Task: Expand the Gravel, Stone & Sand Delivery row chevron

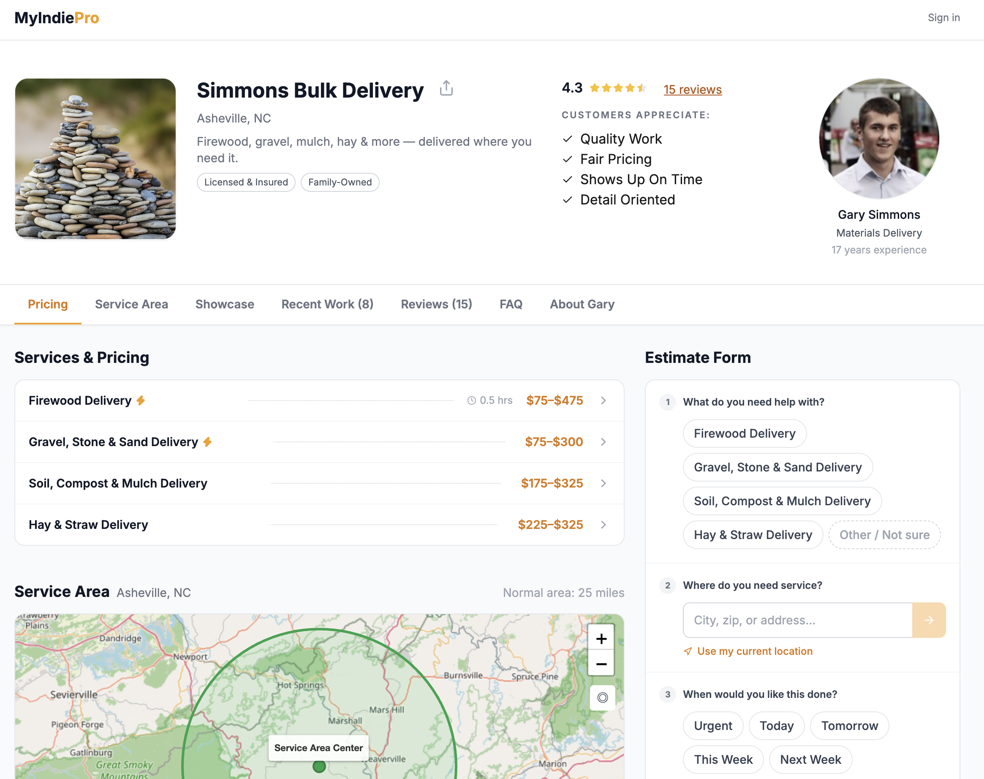Action: [603, 442]
